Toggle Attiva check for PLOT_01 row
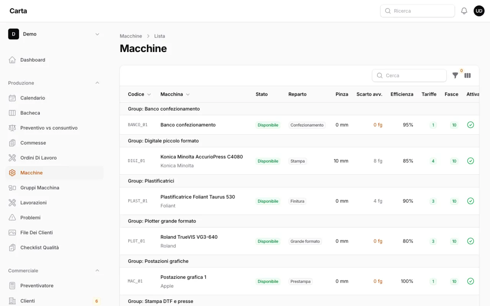490x306 pixels. point(470,241)
